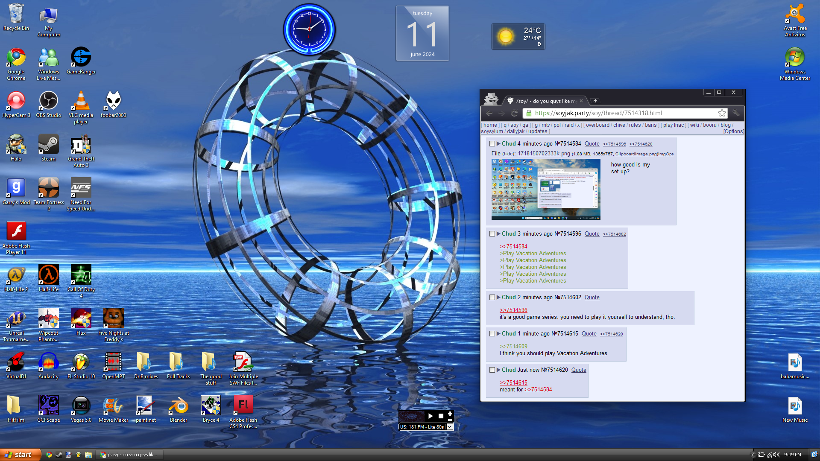This screenshot has width=820, height=461.
Task: Open a new browser tab
Action: pyautogui.click(x=595, y=101)
